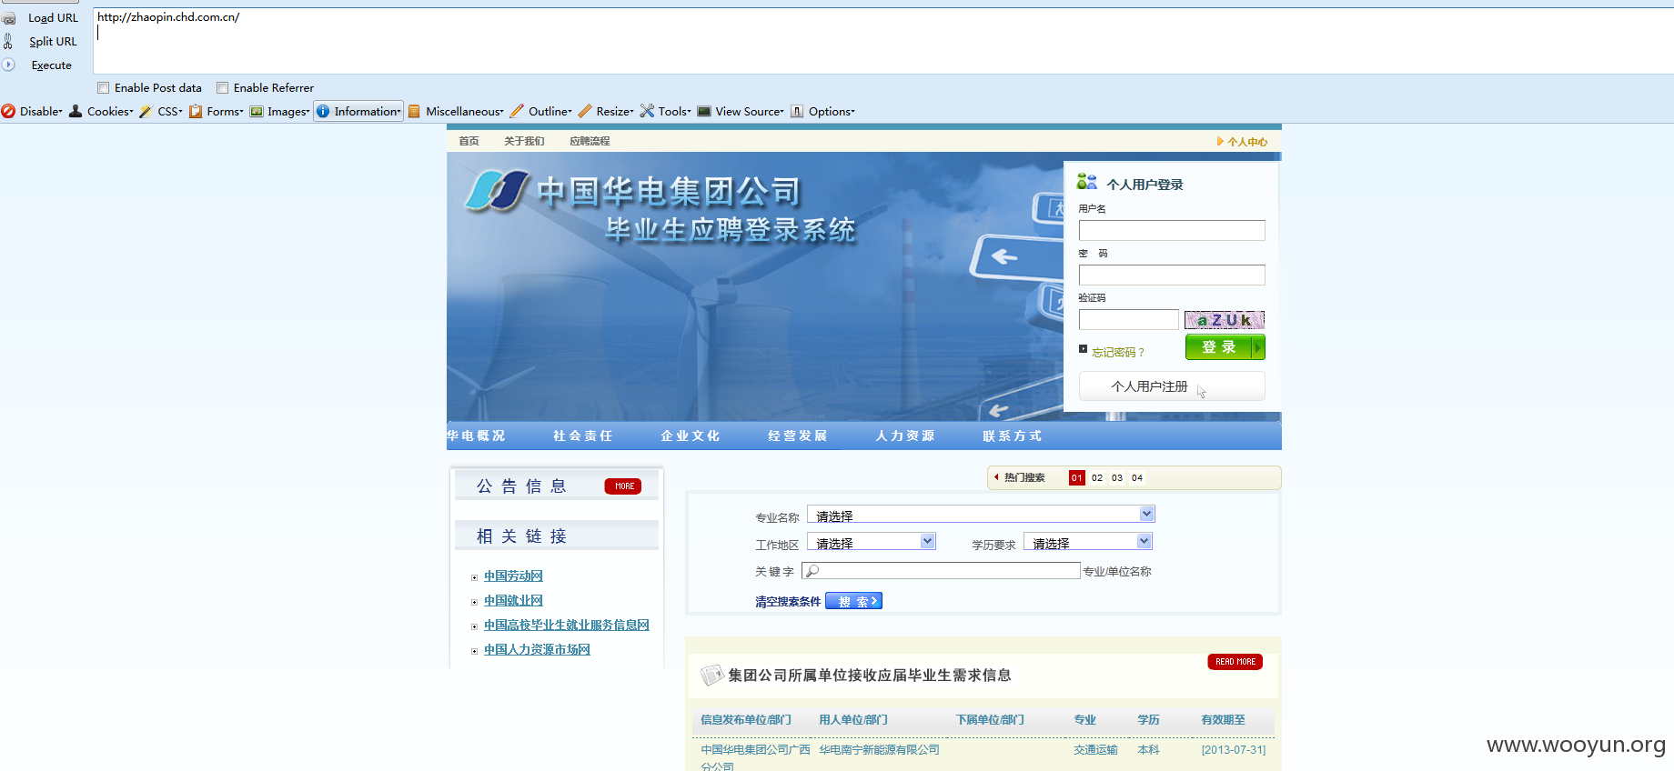Open the View Source icon
The height and width of the screenshot is (771, 1674).
click(x=704, y=111)
